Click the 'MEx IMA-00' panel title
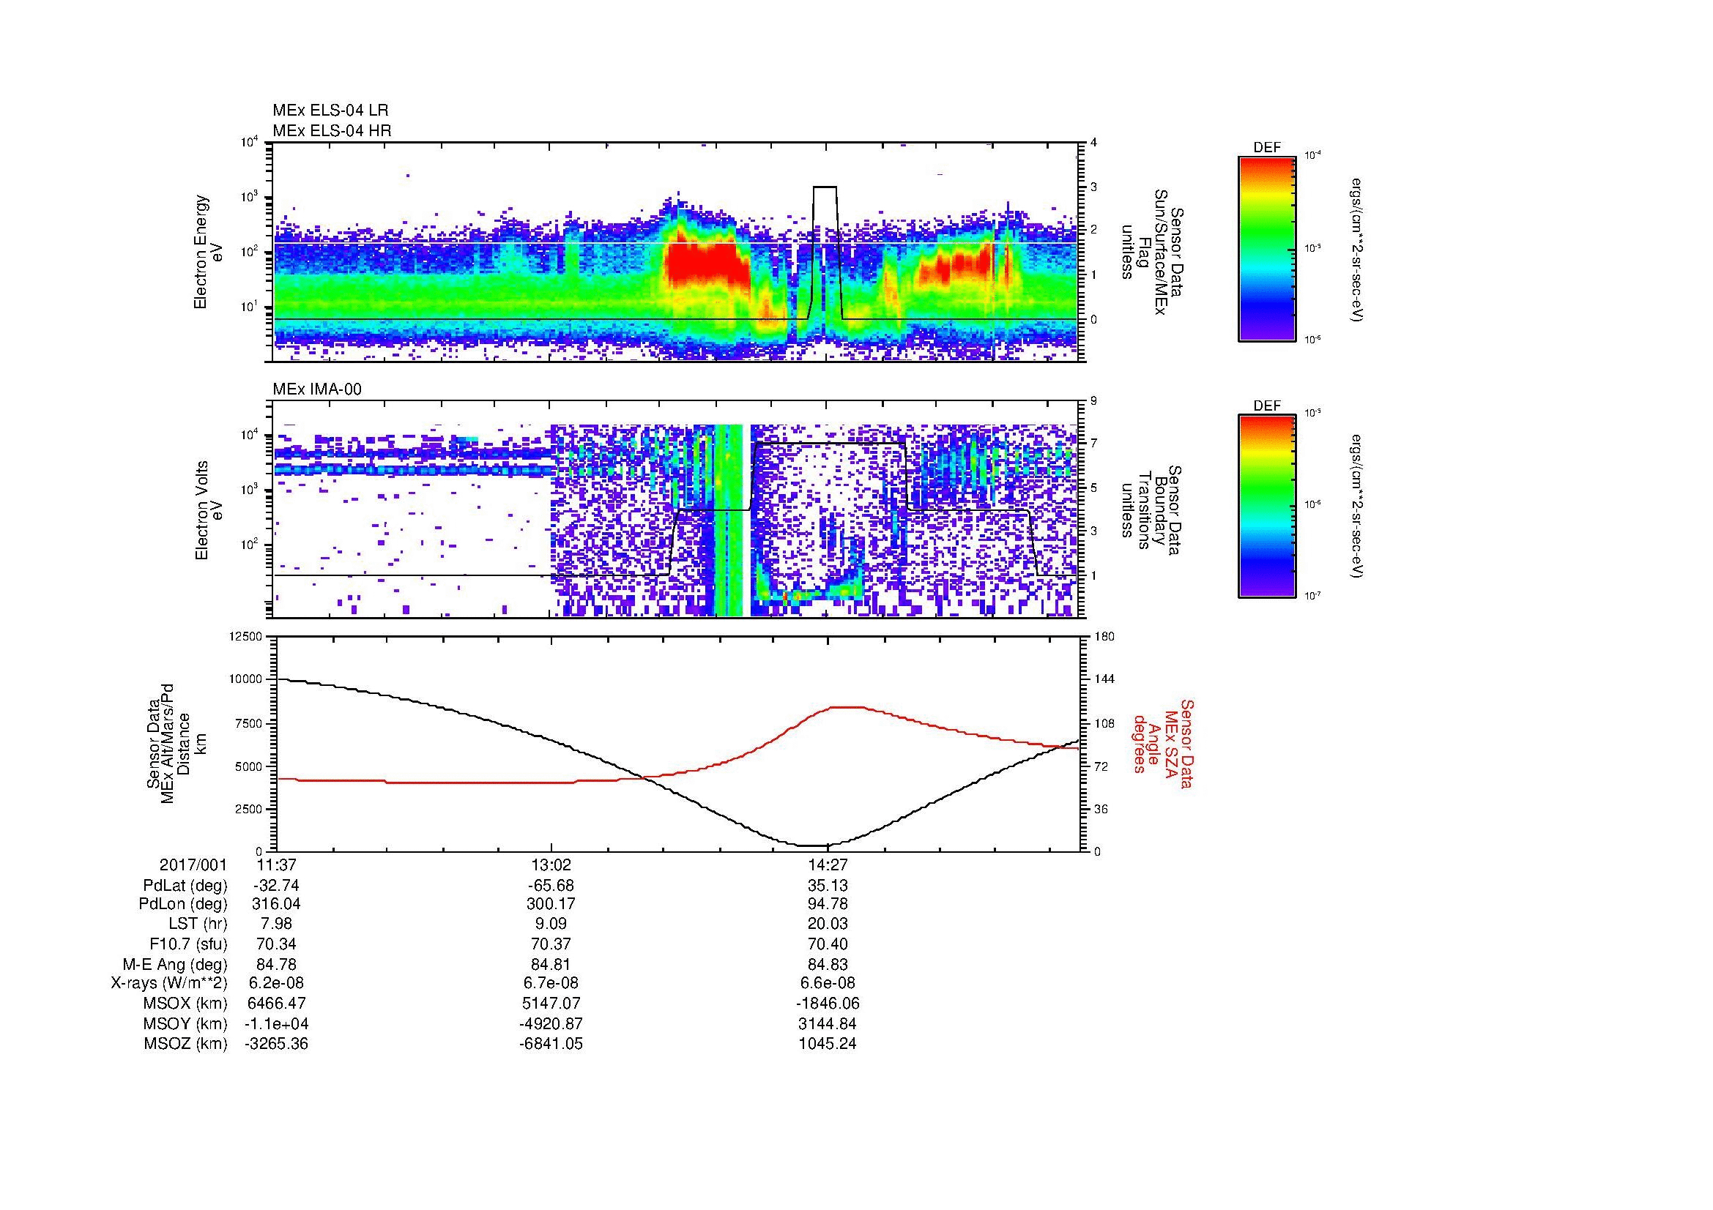The image size is (1713, 1210). [317, 389]
